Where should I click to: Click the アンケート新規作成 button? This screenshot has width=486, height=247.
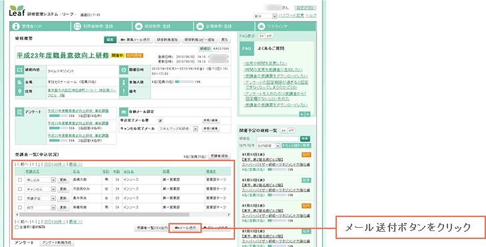pyautogui.click(x=57, y=242)
